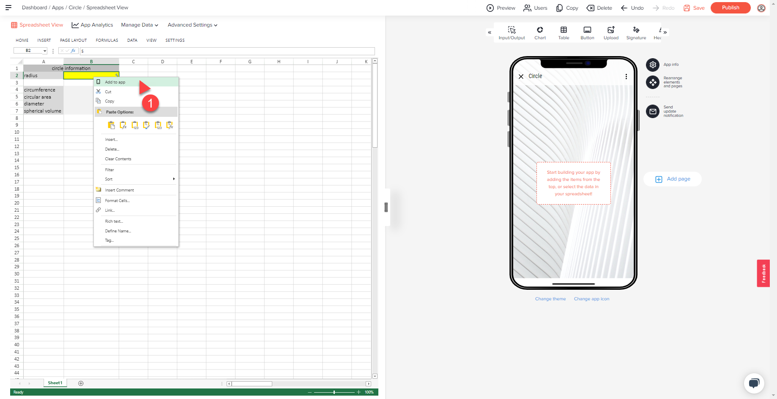Click the first Paste option icon
The height and width of the screenshot is (399, 777).
click(111, 125)
